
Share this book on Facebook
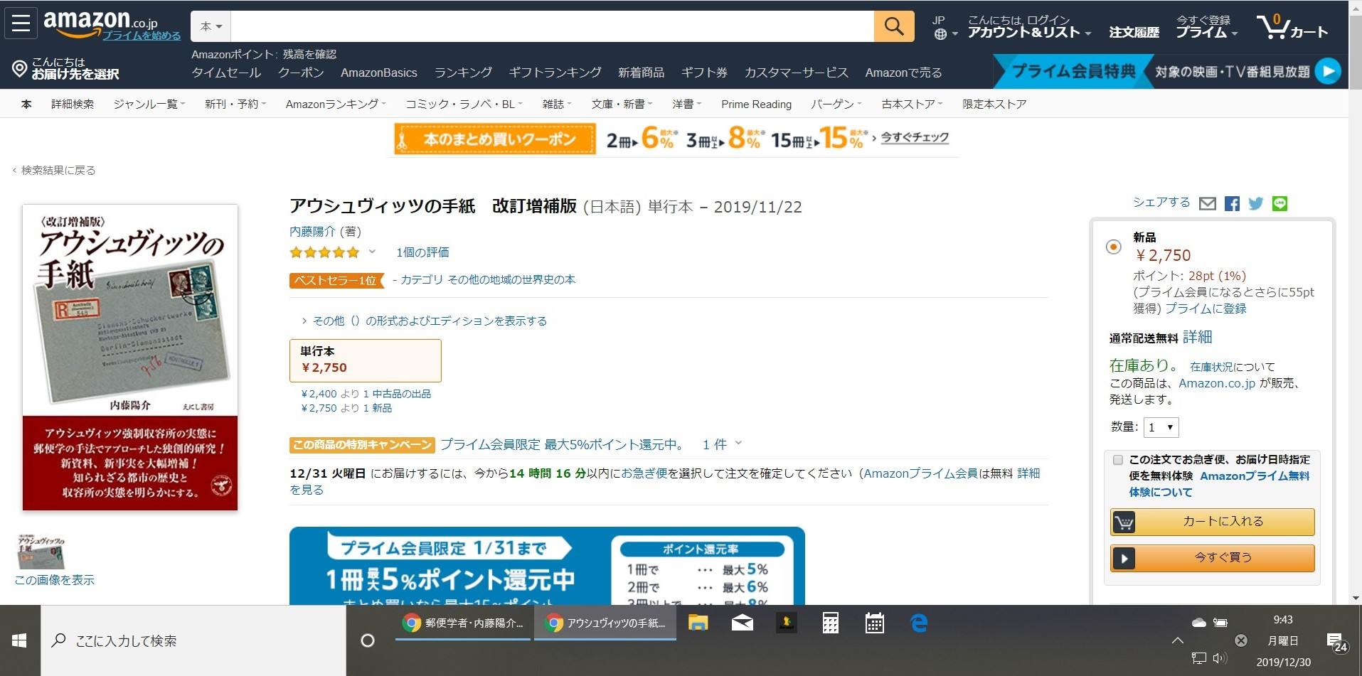click(x=1232, y=204)
